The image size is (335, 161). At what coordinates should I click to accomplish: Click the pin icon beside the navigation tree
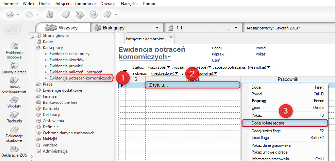pos(32,37)
